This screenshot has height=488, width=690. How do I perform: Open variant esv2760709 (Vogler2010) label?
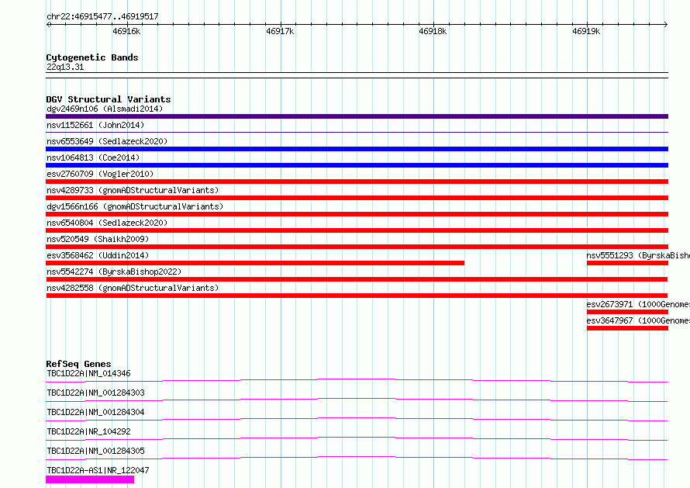pyautogui.click(x=100, y=174)
